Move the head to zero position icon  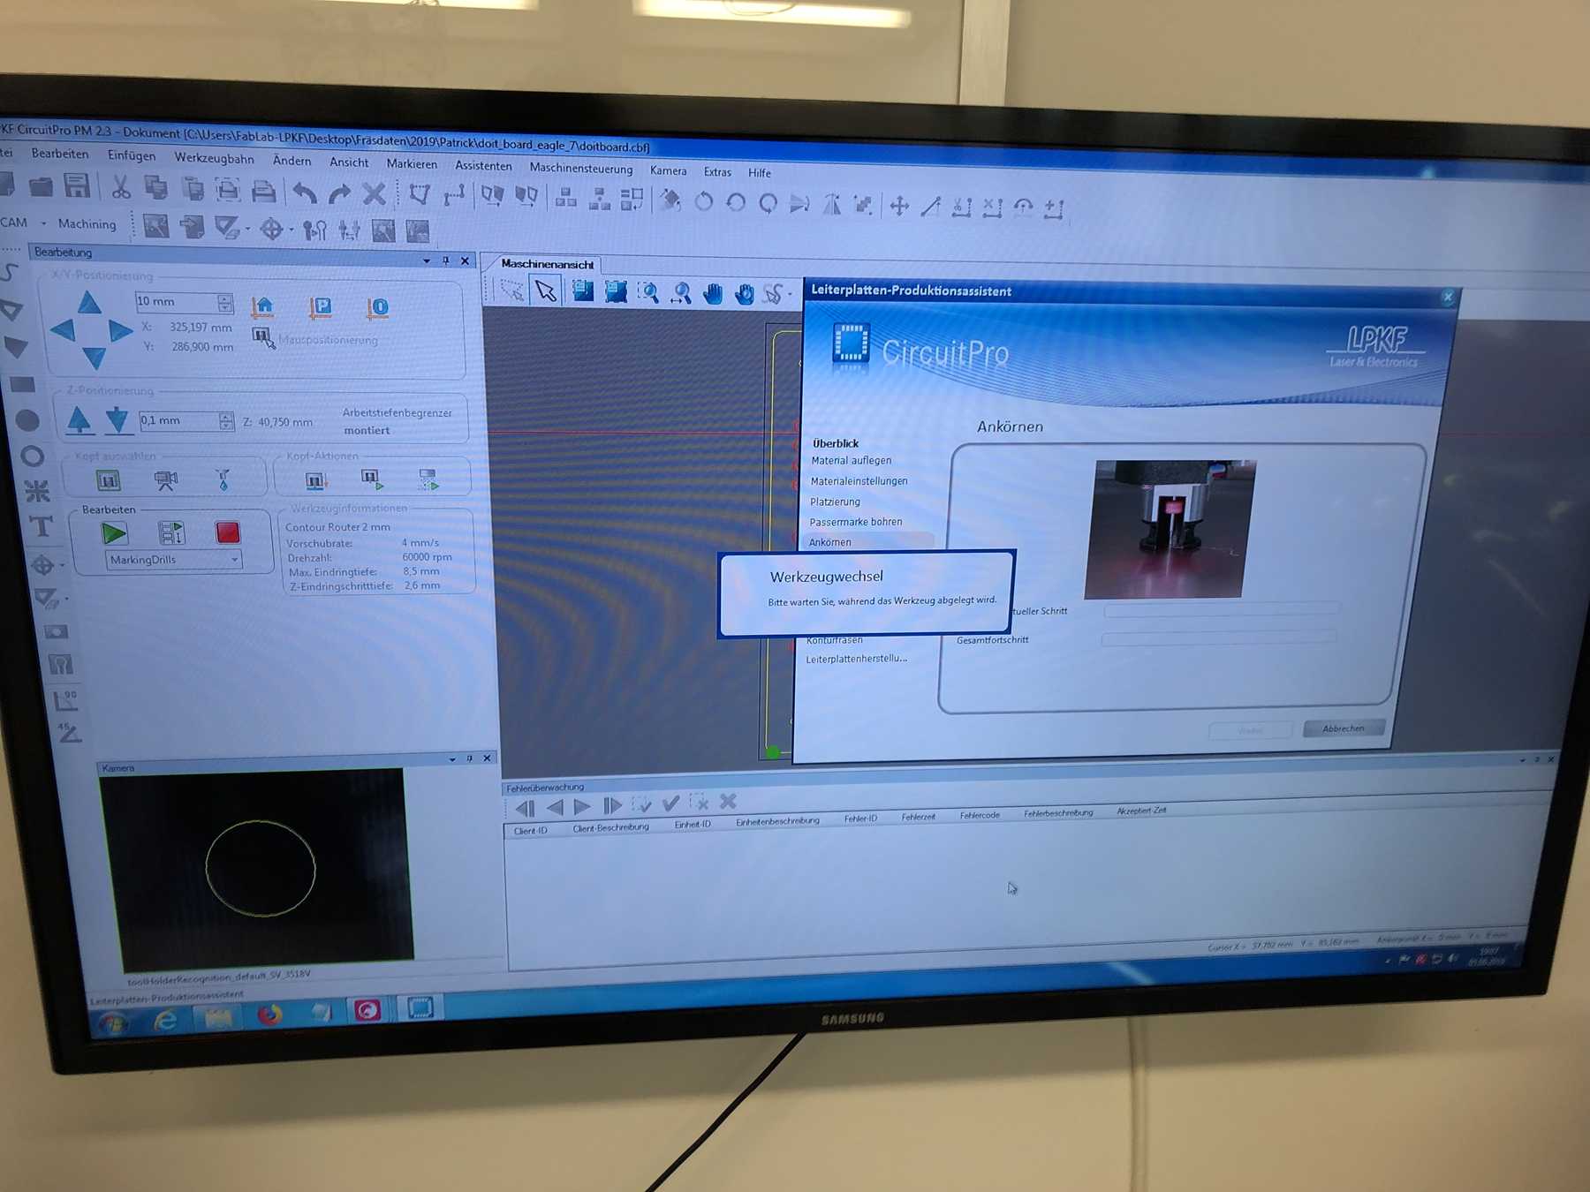click(x=377, y=307)
